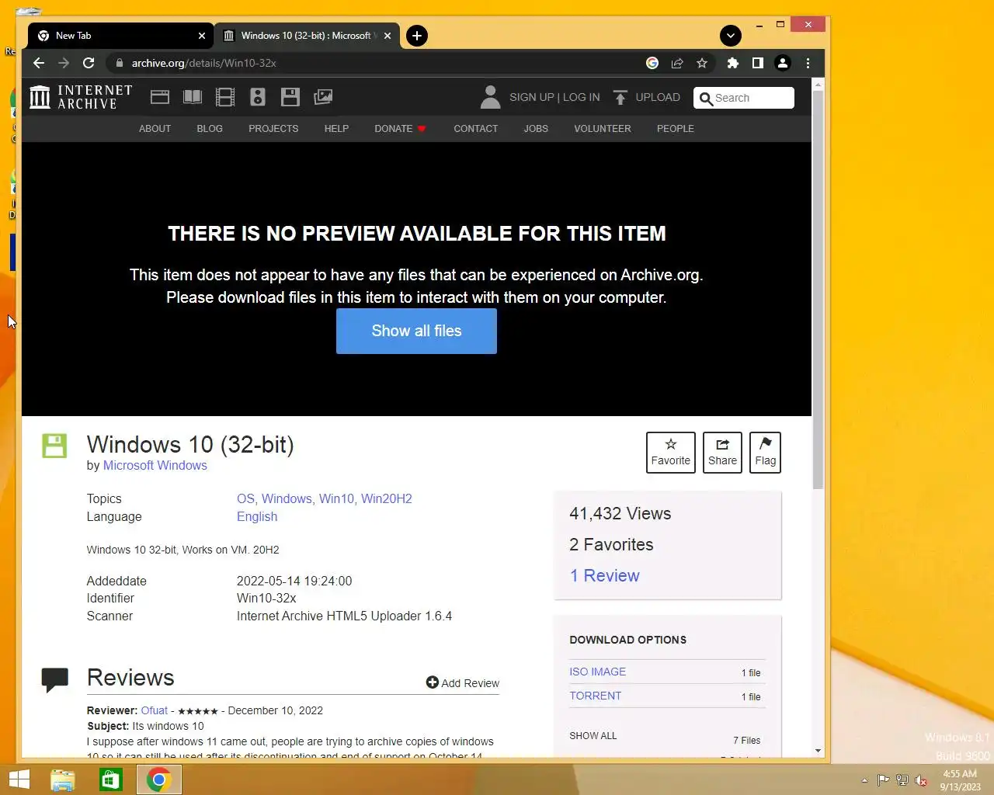Click the muted volume tray icon

pyautogui.click(x=921, y=780)
